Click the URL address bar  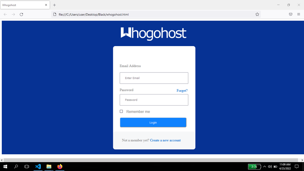coord(156,14)
